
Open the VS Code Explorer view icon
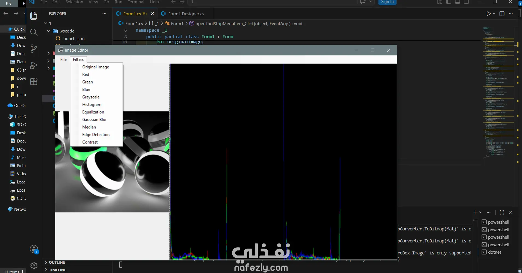pyautogui.click(x=34, y=16)
